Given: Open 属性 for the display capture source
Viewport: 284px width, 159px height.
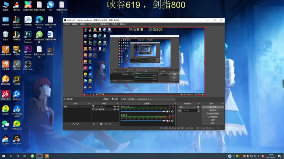Looking at the screenshot, I should 106,99.
